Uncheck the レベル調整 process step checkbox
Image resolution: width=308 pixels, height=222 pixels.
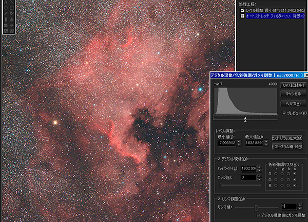pyautogui.click(x=243, y=10)
